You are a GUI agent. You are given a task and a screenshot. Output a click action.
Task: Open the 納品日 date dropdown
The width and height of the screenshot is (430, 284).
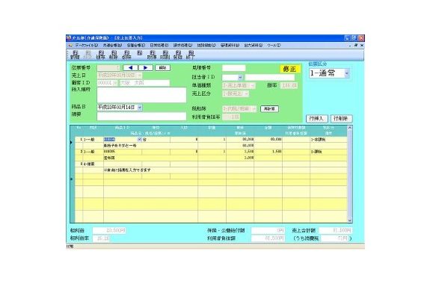coord(140,108)
